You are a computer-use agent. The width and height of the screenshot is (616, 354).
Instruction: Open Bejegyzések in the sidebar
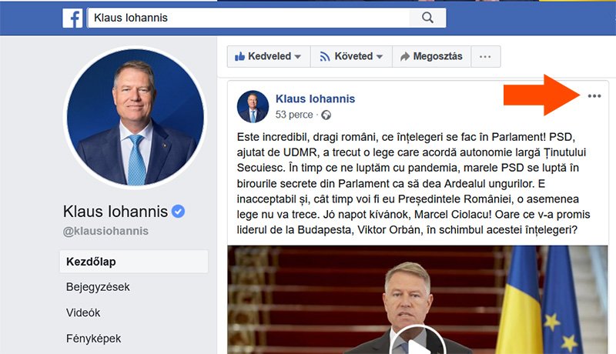click(x=98, y=287)
